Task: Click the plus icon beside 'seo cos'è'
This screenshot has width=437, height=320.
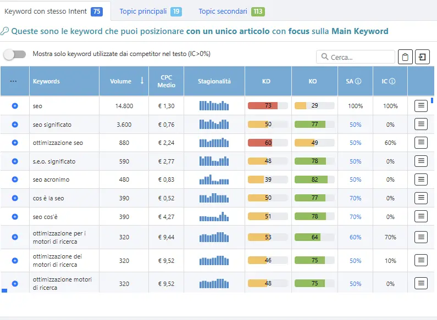Action: click(15, 216)
